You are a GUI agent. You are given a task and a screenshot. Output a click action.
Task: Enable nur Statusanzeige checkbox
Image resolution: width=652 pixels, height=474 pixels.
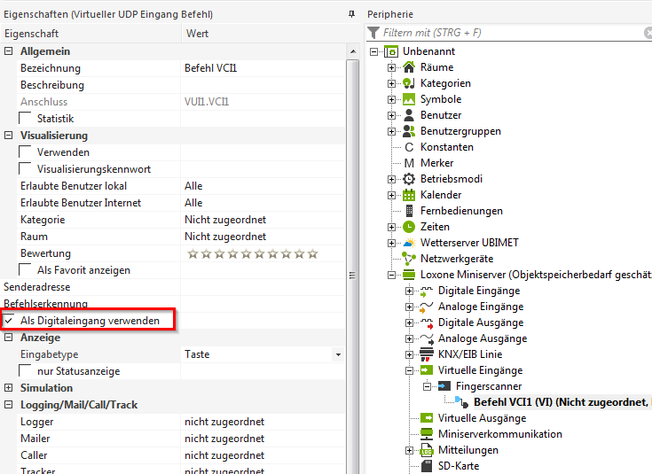[x=26, y=371]
